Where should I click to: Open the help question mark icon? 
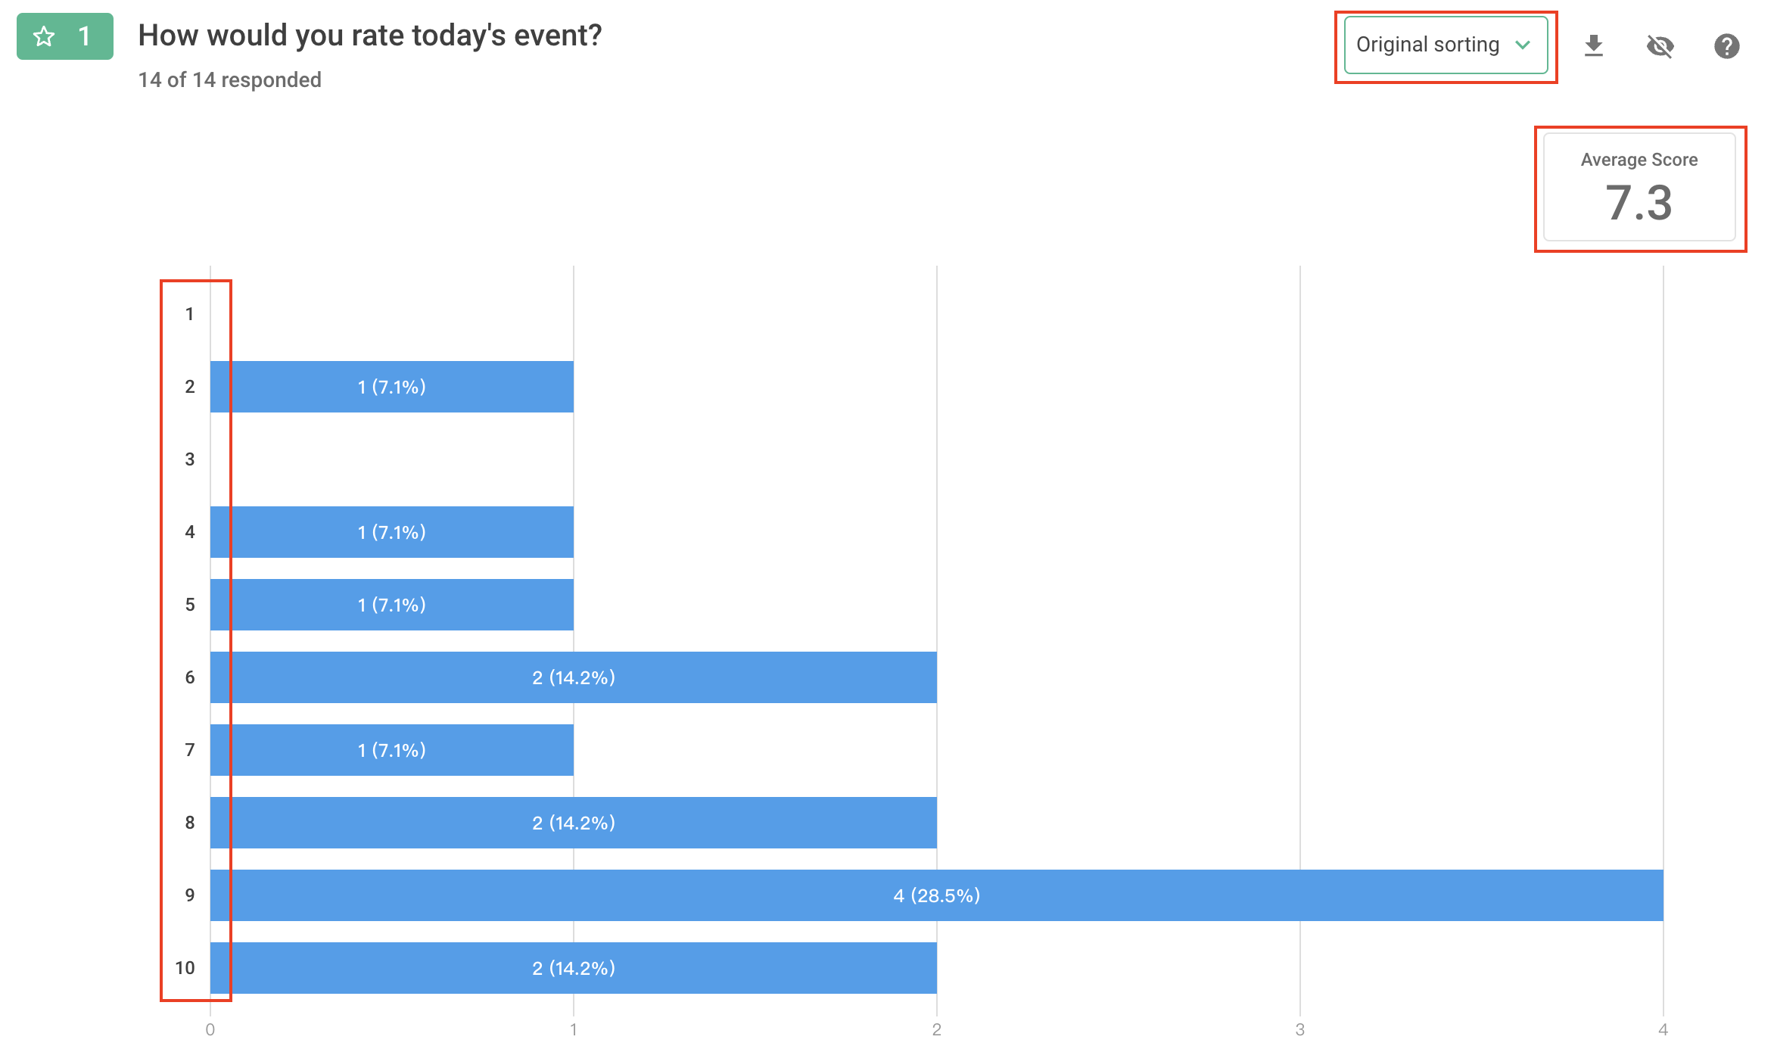point(1726,46)
